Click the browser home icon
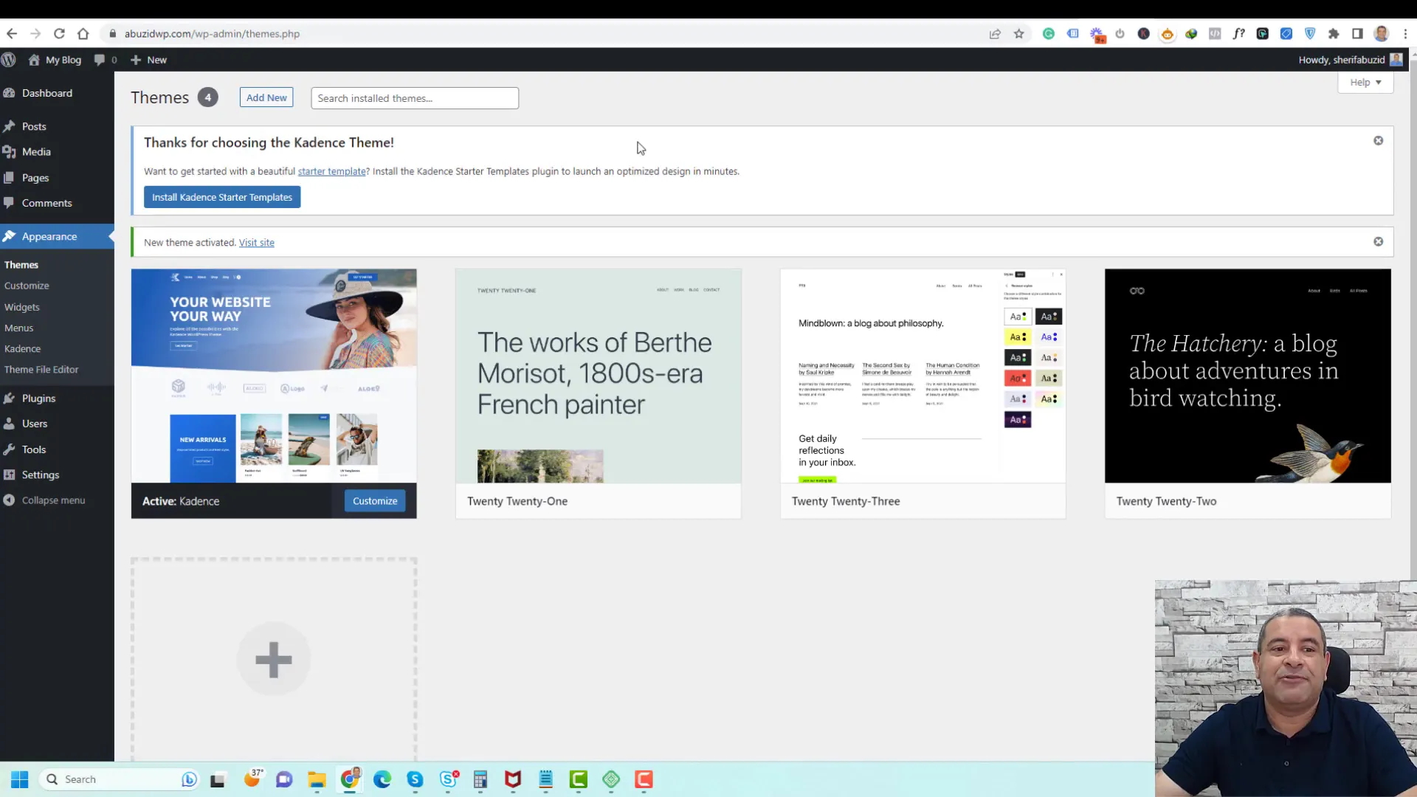 [83, 33]
